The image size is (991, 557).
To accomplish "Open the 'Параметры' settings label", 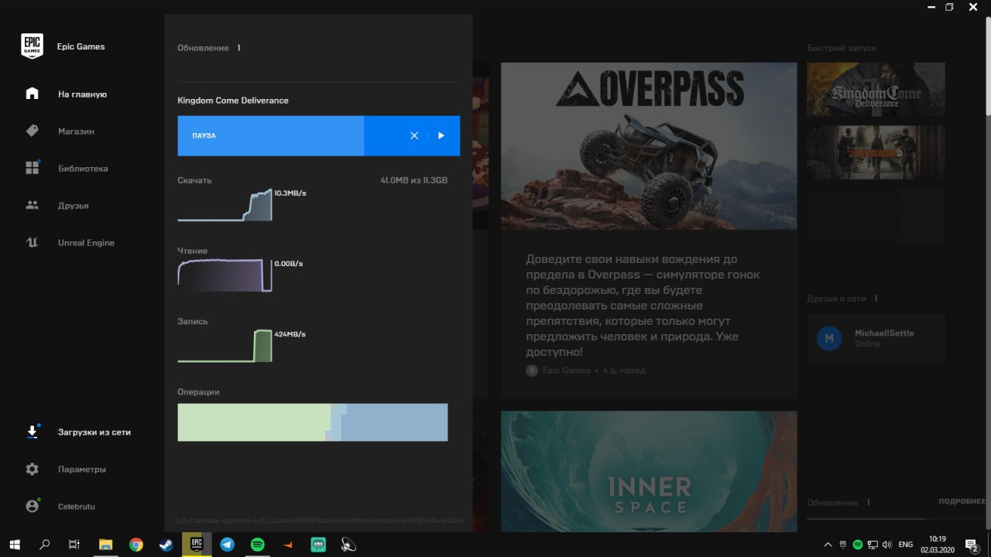I will [82, 470].
